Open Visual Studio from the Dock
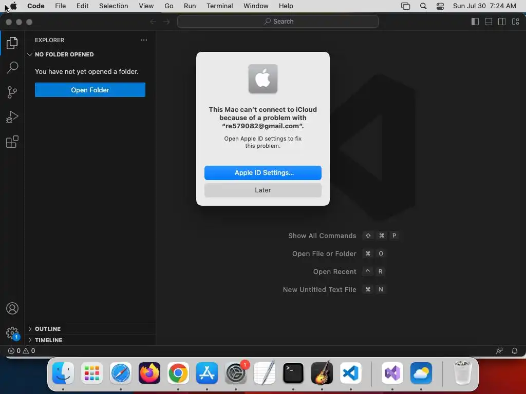 click(392, 373)
